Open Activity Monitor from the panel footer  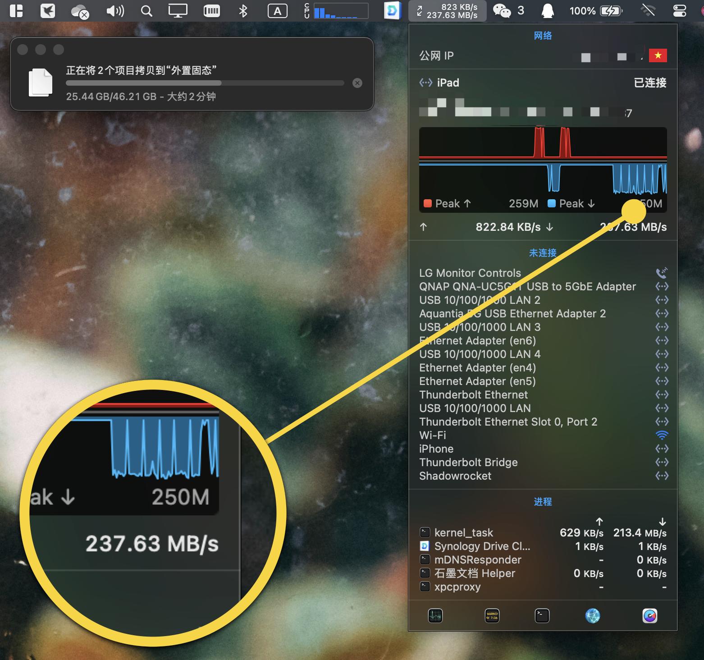435,615
